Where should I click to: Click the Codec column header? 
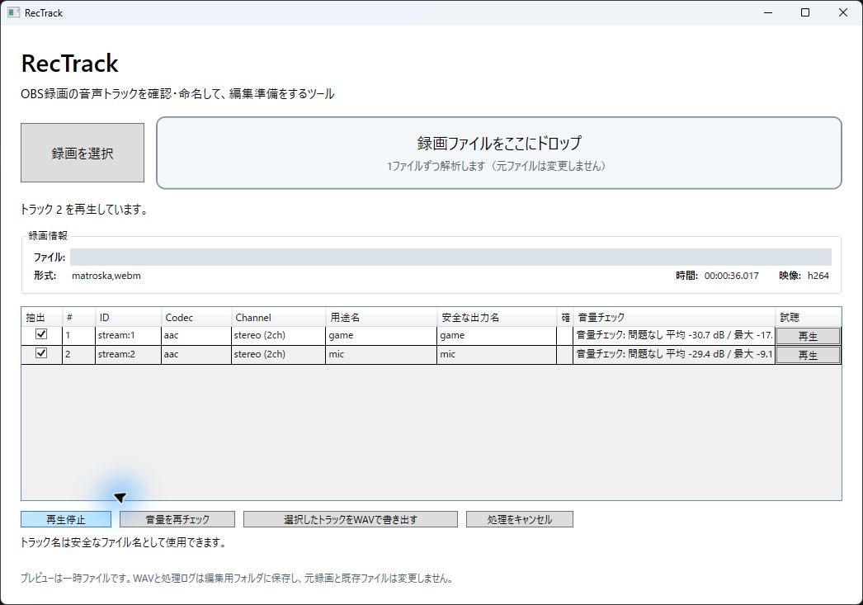coord(196,317)
